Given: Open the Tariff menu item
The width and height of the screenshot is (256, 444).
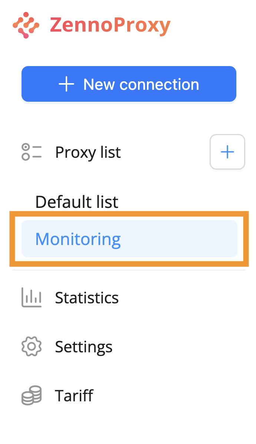Looking at the screenshot, I should point(74,396).
